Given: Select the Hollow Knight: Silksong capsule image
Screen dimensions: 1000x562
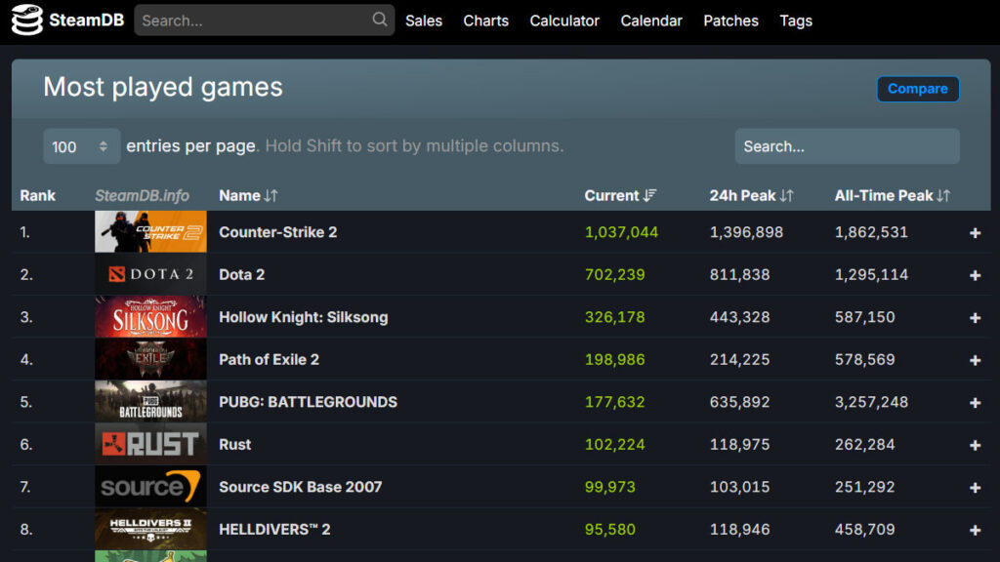Looking at the screenshot, I should pyautogui.click(x=149, y=317).
